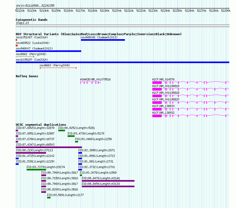Click duplication %ID:91.981|Length:2731
Screen dimensions: 237x208
pos(96,161)
